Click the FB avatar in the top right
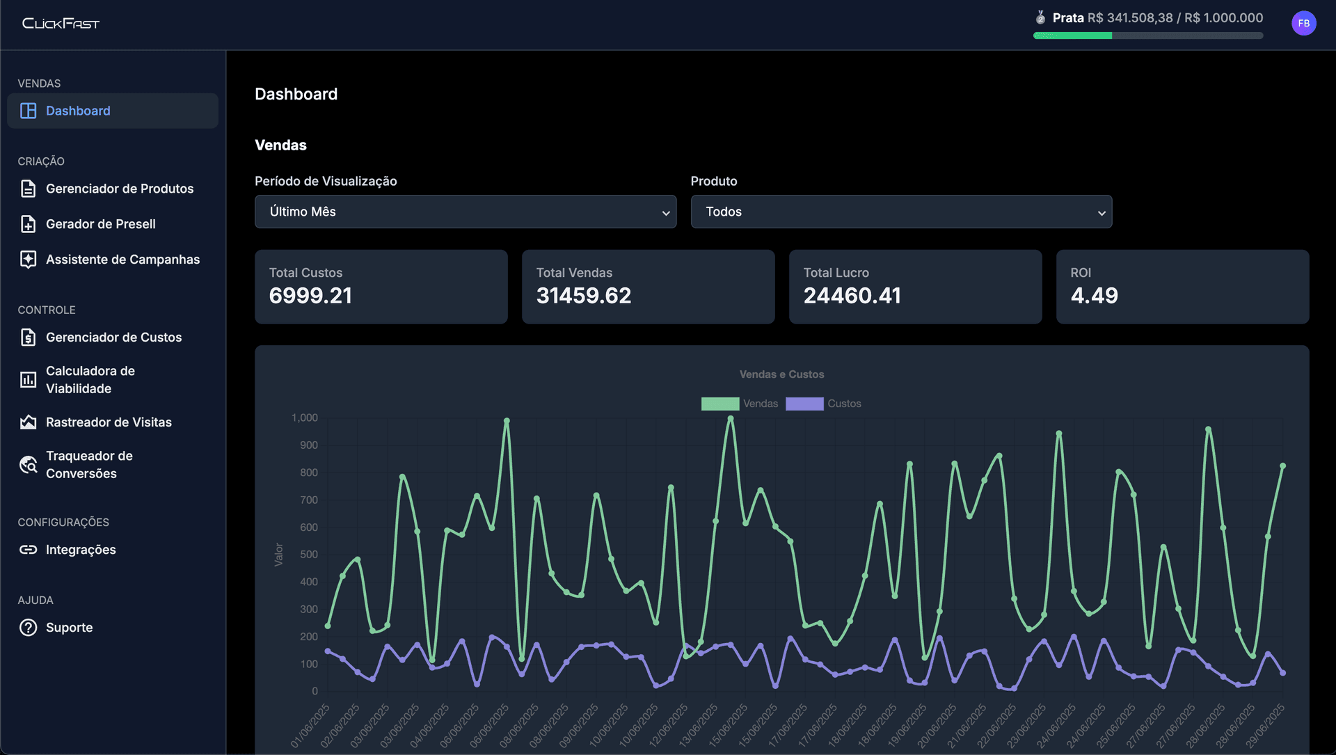This screenshot has width=1336, height=755. coord(1304,23)
